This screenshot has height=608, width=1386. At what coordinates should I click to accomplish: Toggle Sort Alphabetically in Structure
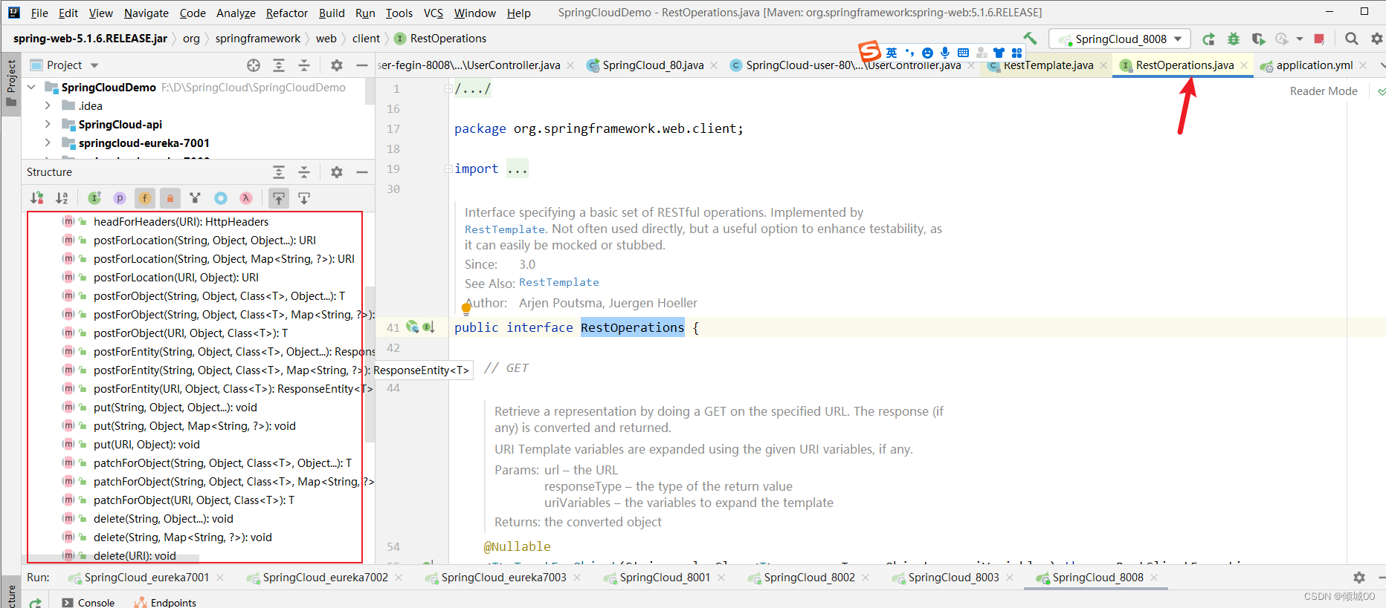62,198
